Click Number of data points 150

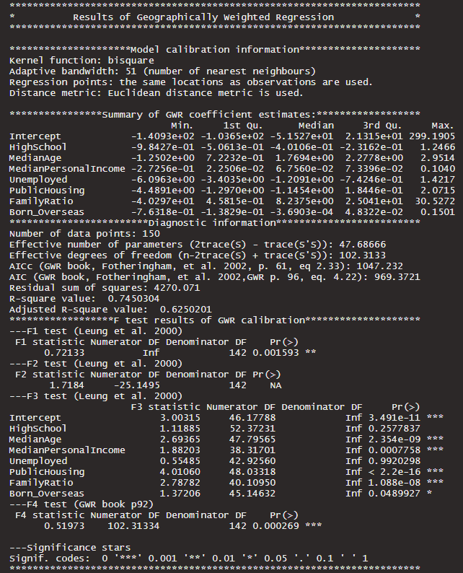pyautogui.click(x=84, y=234)
